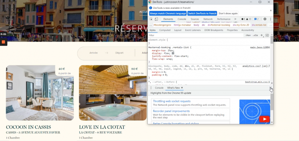Click the justify-content flex-start value

click(x=181, y=56)
